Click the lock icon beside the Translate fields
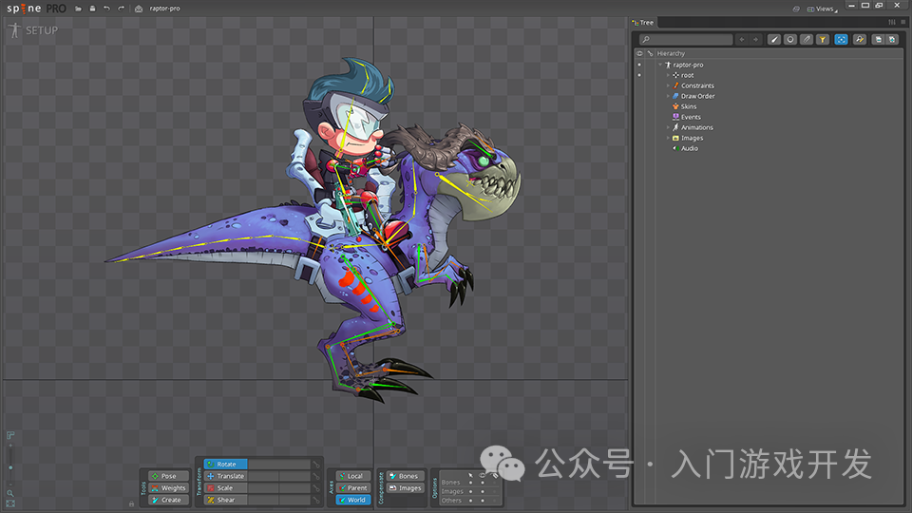This screenshot has width=912, height=513. click(316, 476)
